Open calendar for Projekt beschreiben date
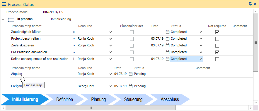This screenshot has width=259, height=111. [x=168, y=38]
